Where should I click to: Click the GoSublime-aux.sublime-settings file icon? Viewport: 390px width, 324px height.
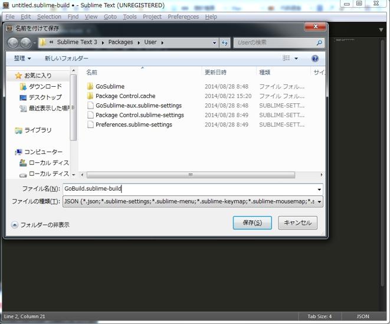pyautogui.click(x=90, y=106)
